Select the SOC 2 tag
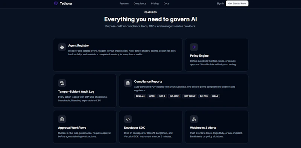The image size is (301, 148). (162, 96)
